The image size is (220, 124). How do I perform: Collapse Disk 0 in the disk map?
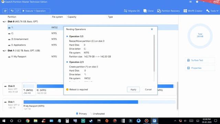pyautogui.click(x=5, y=86)
